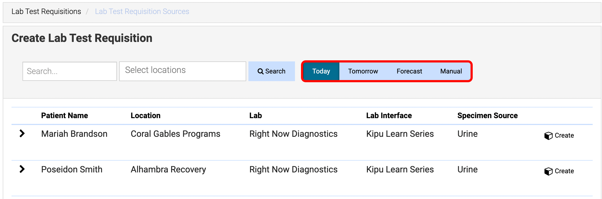This screenshot has width=602, height=199.
Task: Click the box icon for Poseidon Smith
Action: pyautogui.click(x=548, y=171)
